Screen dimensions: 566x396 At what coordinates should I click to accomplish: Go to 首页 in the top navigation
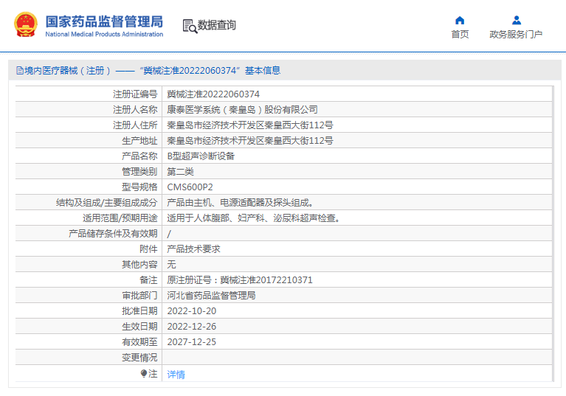pos(460,35)
